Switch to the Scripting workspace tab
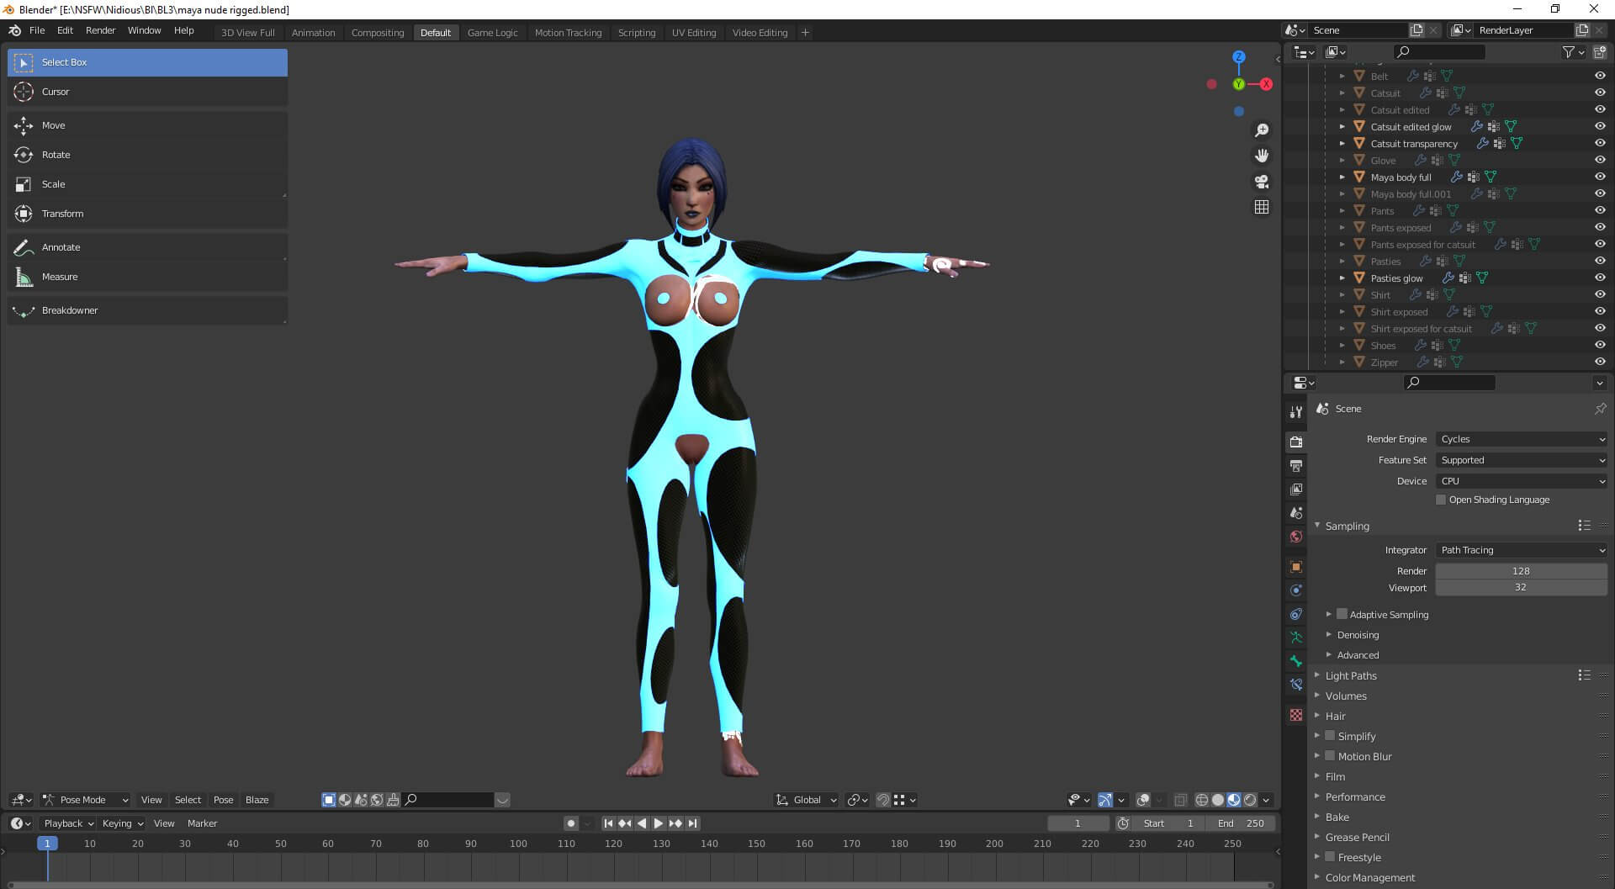 point(637,33)
